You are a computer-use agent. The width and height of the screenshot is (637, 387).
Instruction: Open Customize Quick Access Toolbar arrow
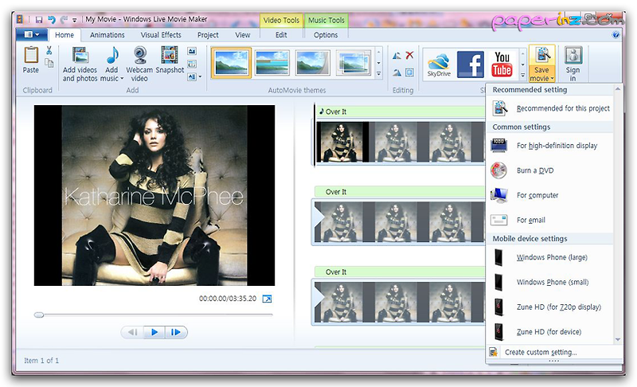[74, 20]
